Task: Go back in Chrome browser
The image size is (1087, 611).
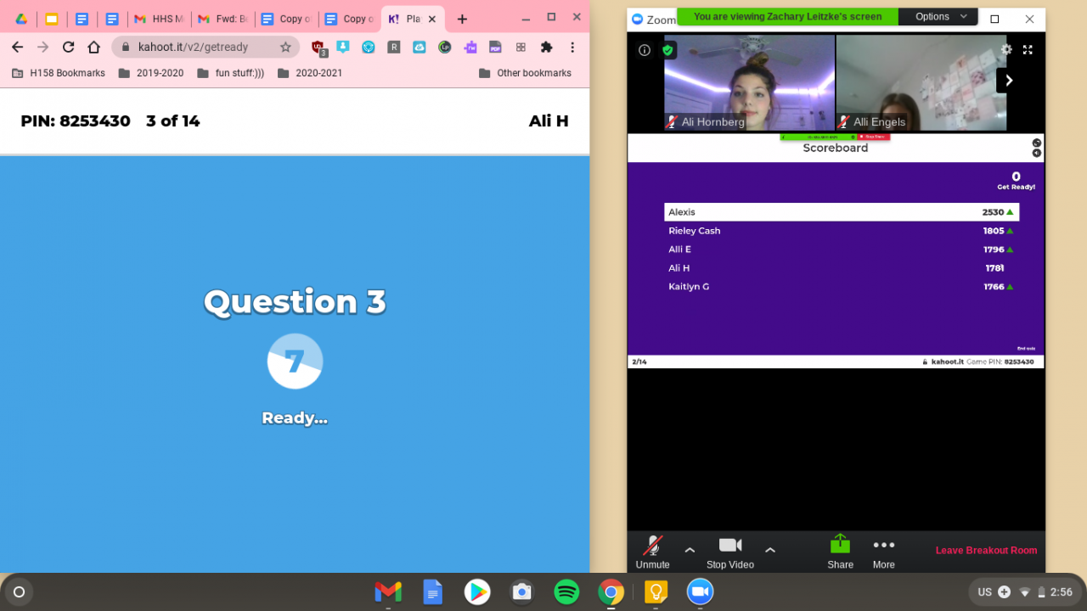Action: point(18,48)
